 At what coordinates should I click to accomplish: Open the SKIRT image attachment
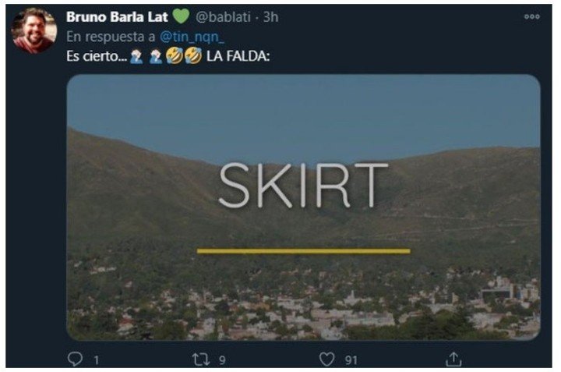(303, 207)
